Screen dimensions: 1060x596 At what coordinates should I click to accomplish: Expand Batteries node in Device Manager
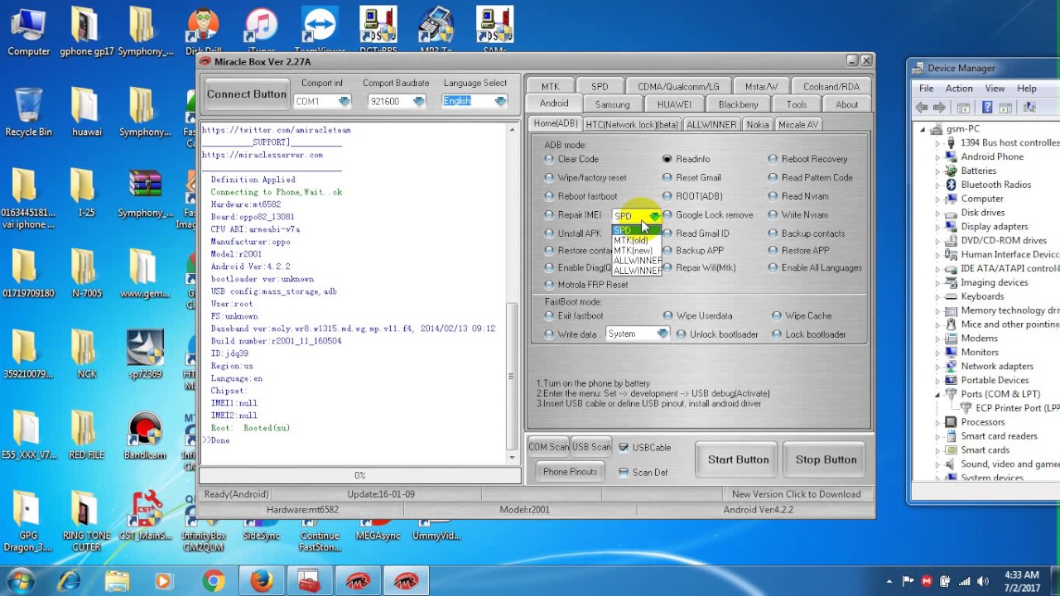click(x=938, y=171)
